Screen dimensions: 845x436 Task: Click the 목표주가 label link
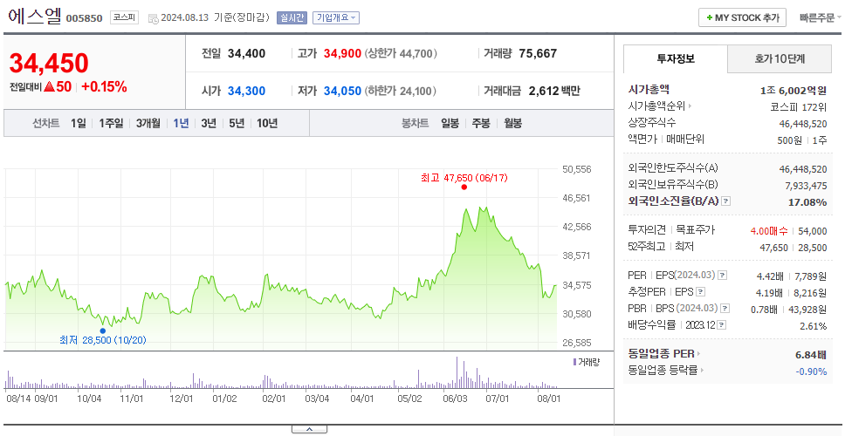(695, 230)
